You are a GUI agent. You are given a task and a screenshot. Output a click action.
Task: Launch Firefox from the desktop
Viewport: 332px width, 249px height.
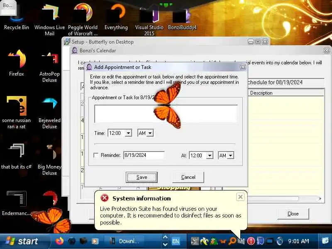17,63
